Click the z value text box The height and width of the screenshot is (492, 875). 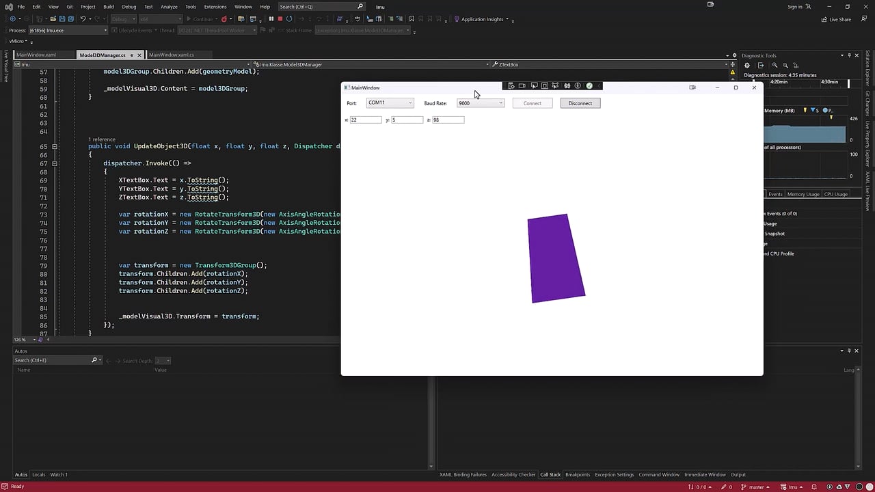[x=448, y=120]
